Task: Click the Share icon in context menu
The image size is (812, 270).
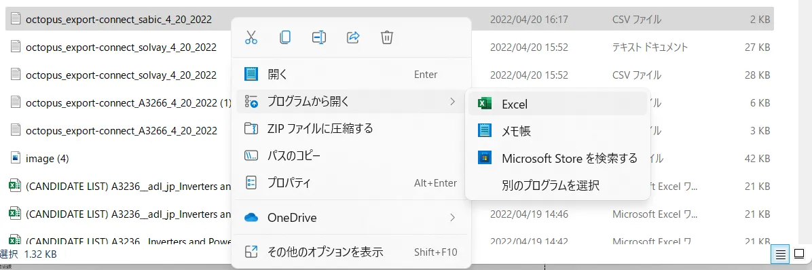Action: click(352, 37)
